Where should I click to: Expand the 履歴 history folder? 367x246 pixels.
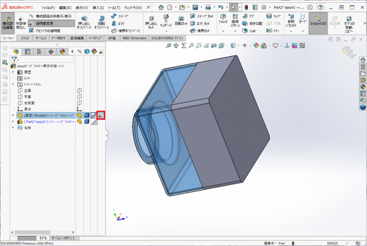[x=13, y=72]
